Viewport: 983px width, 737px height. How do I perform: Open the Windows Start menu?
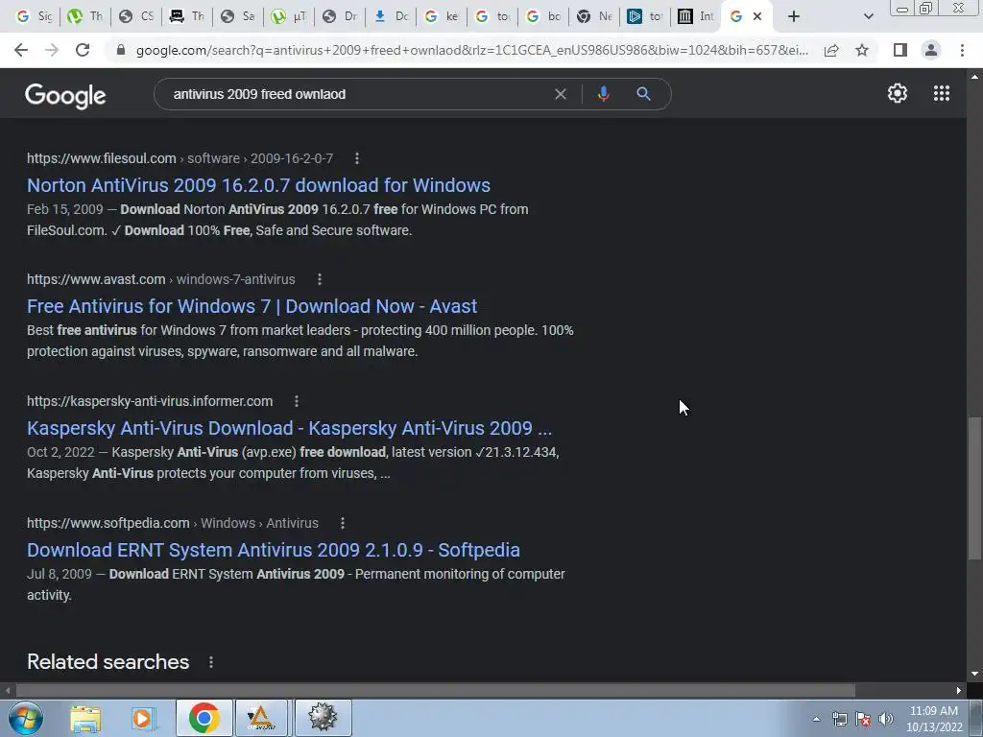[x=26, y=718]
